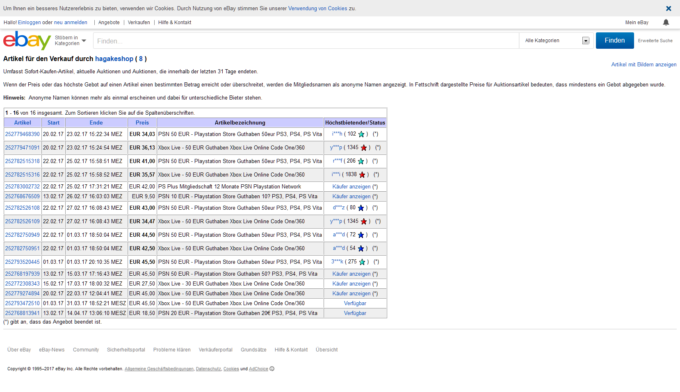Open the Verkaufen menu item
The width and height of the screenshot is (680, 392).
[x=139, y=23]
